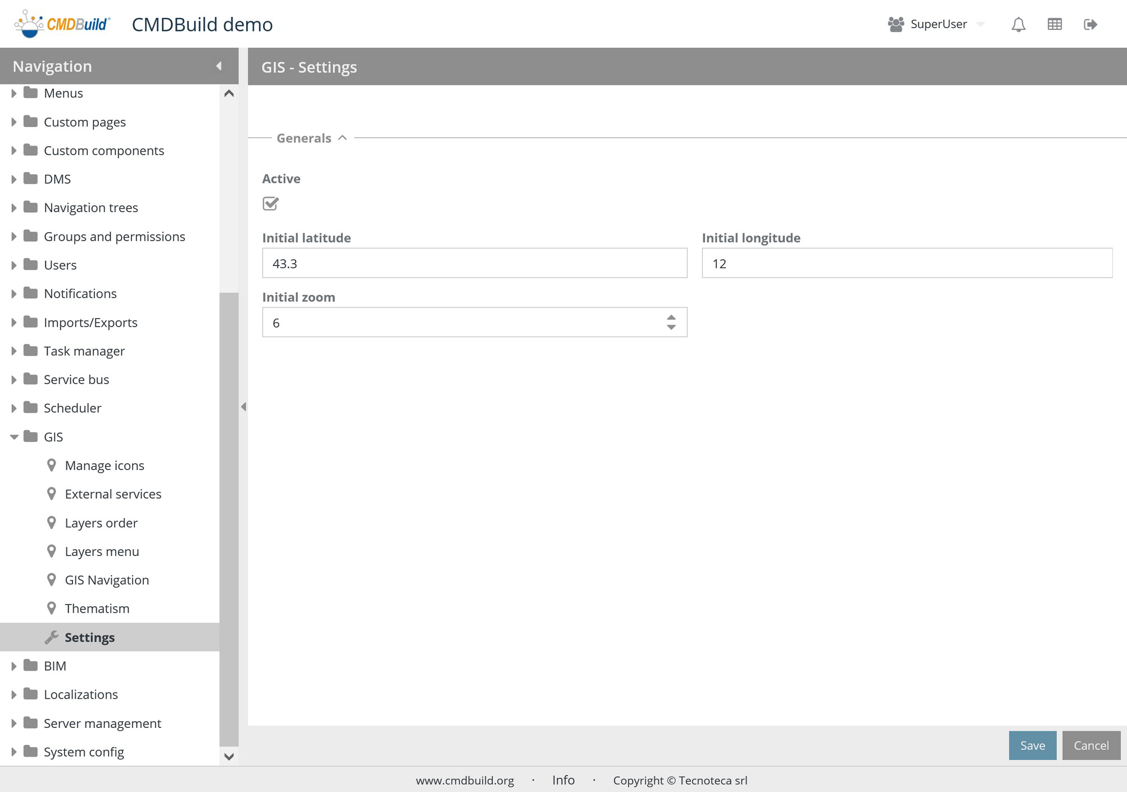Click the Settings wrench icon in tree
This screenshot has width=1127, height=792.
[52, 637]
